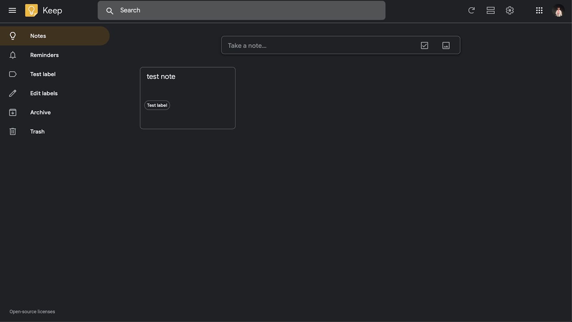The image size is (572, 322).
Task: Select Reminders in the sidebar
Action: [x=44, y=55]
